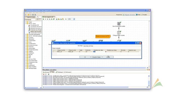Switch to the Visualize perspective

144,15
